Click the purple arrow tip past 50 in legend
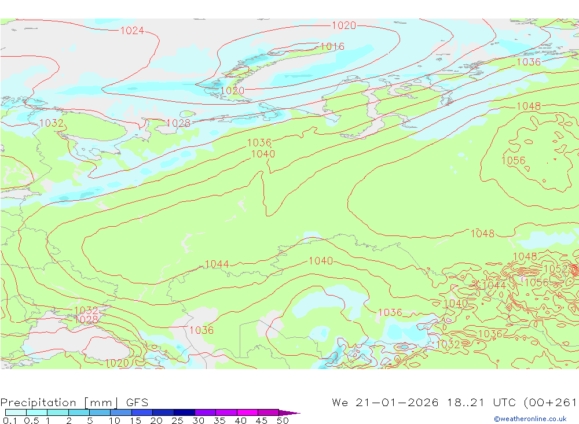This screenshot has width=579, height=424. [289, 413]
